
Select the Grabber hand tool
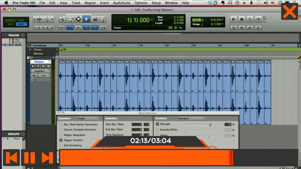(x=86, y=19)
